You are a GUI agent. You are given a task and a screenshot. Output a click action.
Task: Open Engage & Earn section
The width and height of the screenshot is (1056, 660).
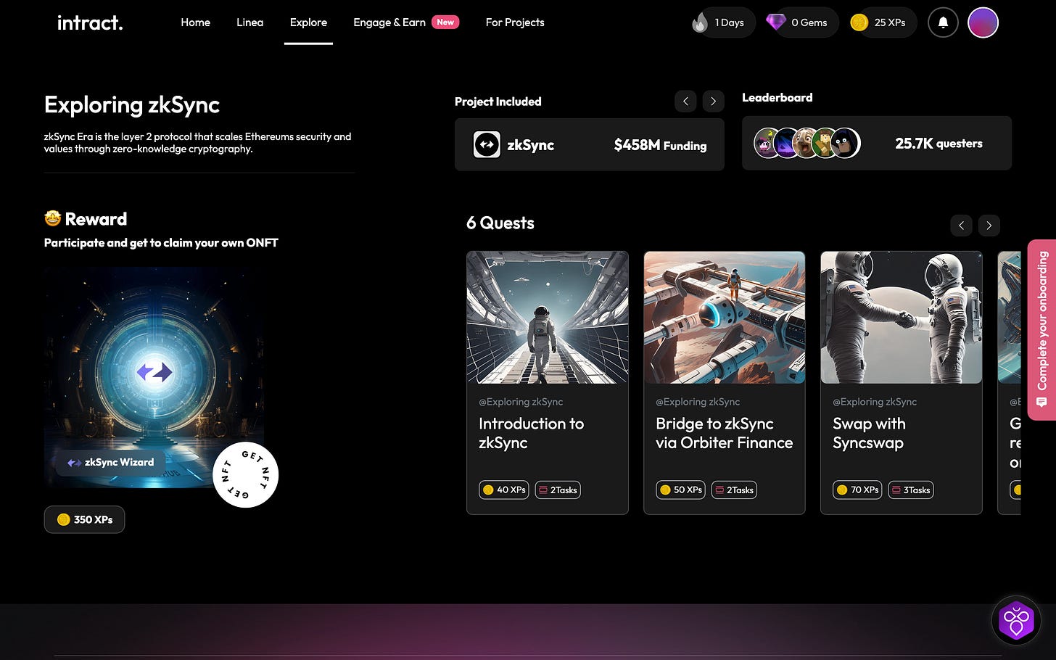[x=389, y=22]
